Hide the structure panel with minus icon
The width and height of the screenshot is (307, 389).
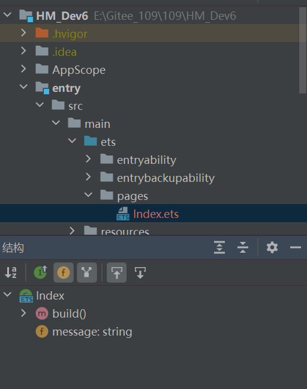tap(296, 247)
